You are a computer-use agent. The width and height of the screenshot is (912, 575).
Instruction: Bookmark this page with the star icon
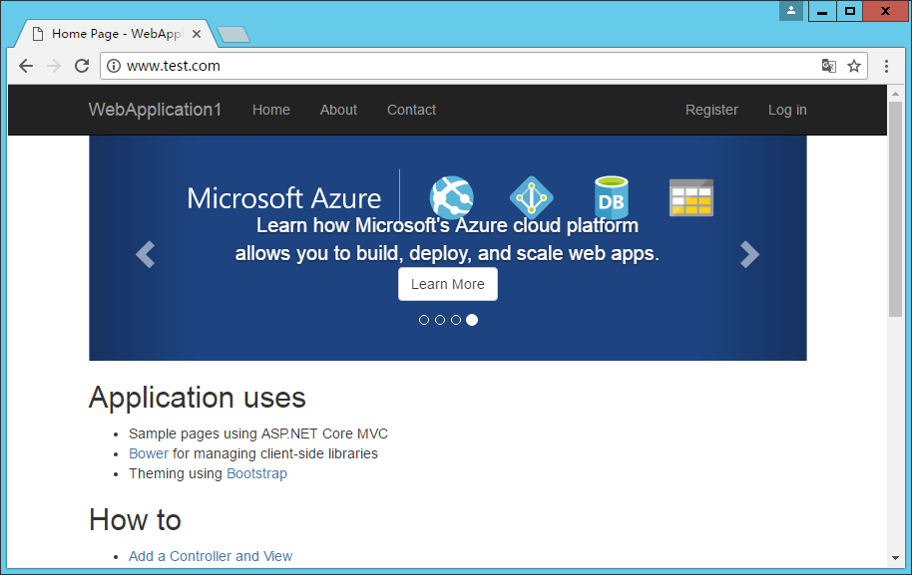point(854,66)
